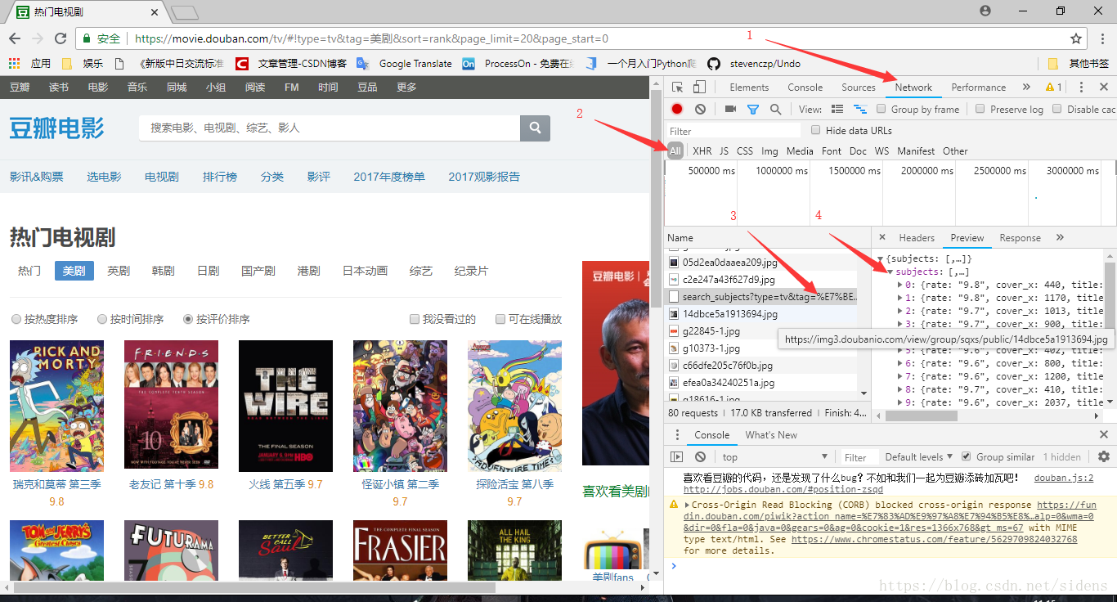Open 排行榜 navigation link
1117x602 pixels.
tap(220, 177)
